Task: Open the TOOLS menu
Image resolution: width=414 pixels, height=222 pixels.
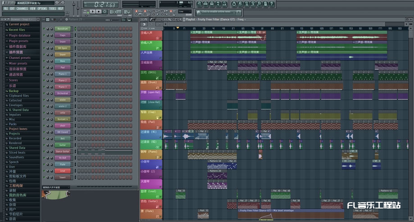Action: point(53,9)
